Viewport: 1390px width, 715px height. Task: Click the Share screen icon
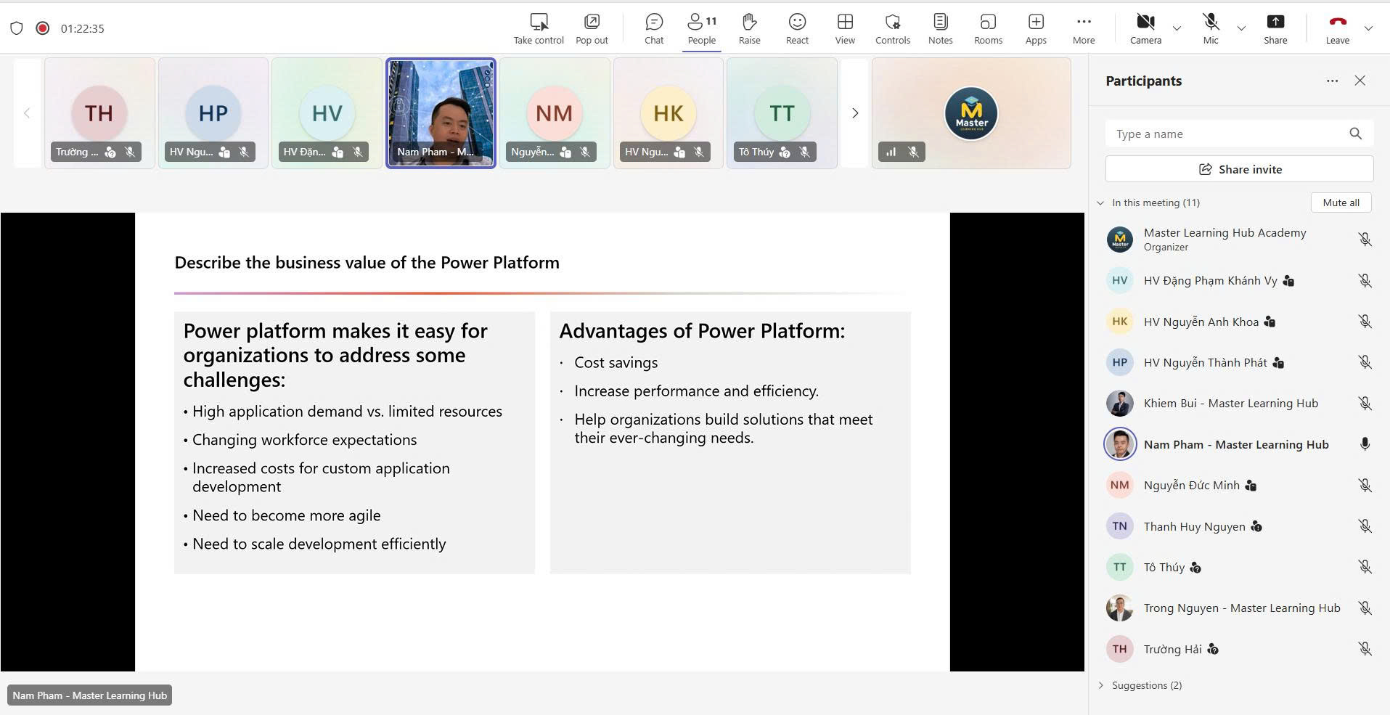tap(1275, 28)
